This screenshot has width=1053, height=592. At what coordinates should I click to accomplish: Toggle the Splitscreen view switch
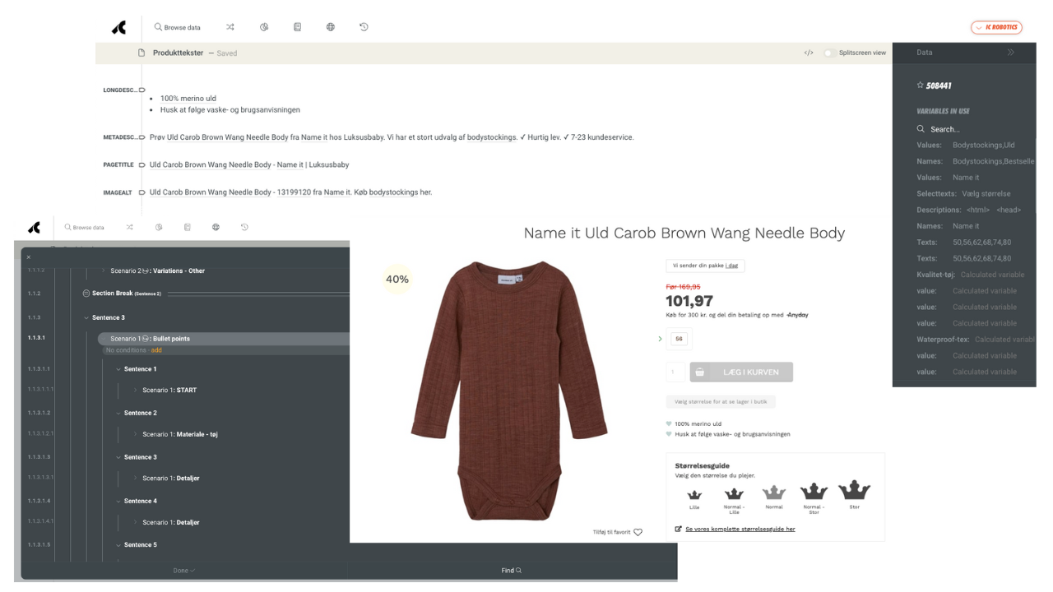click(x=828, y=53)
